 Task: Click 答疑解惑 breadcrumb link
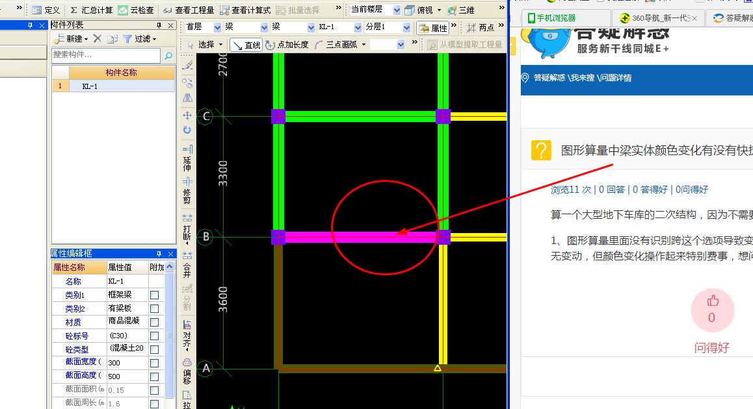(x=550, y=78)
